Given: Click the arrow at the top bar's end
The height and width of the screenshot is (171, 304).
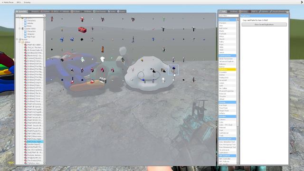Looking at the screenshot, I should [x=302, y=2].
